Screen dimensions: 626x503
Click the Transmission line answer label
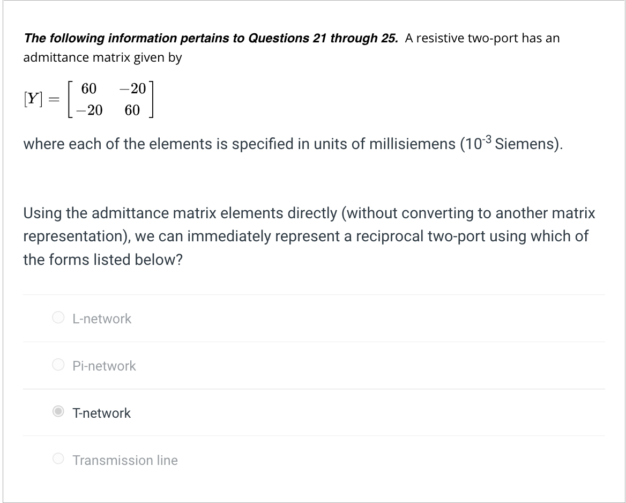click(125, 460)
